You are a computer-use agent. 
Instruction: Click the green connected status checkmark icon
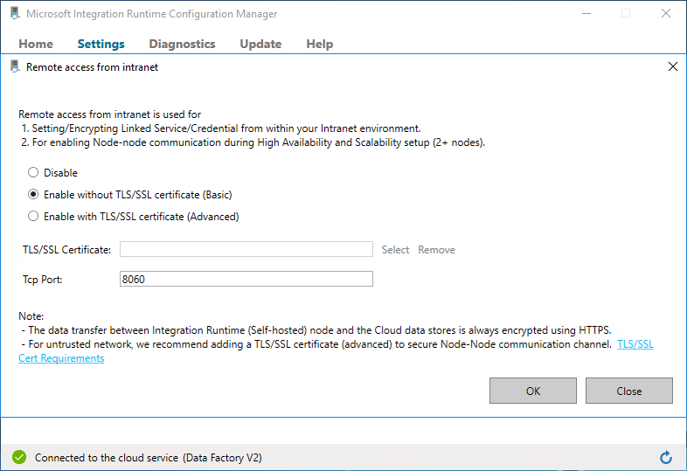coord(19,457)
